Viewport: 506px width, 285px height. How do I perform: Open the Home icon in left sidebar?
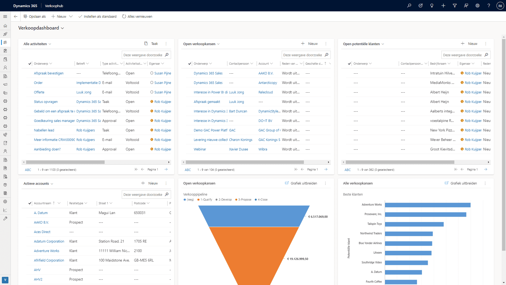5,26
